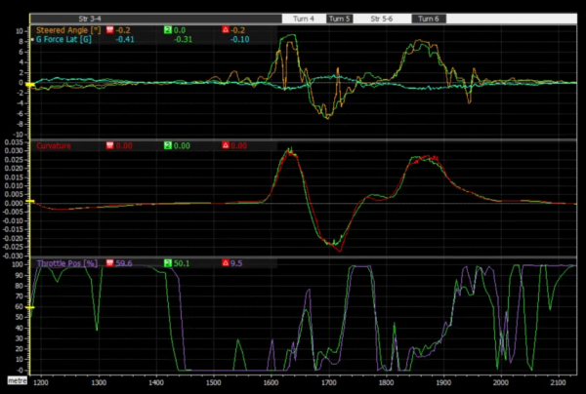Viewport: 586px width, 394px height.
Task: Select the Turn 5 track section
Action: pos(340,19)
